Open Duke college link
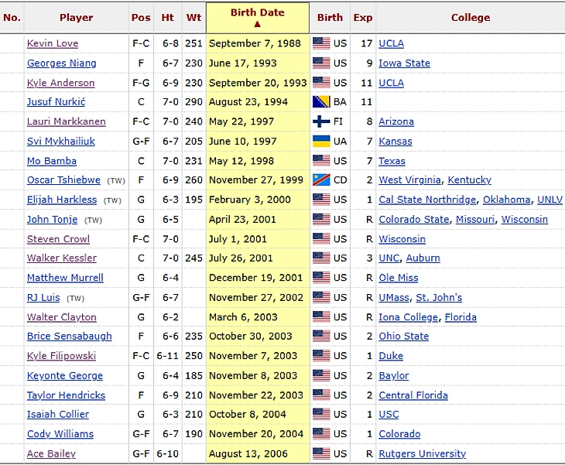The width and height of the screenshot is (565, 465). (x=391, y=356)
